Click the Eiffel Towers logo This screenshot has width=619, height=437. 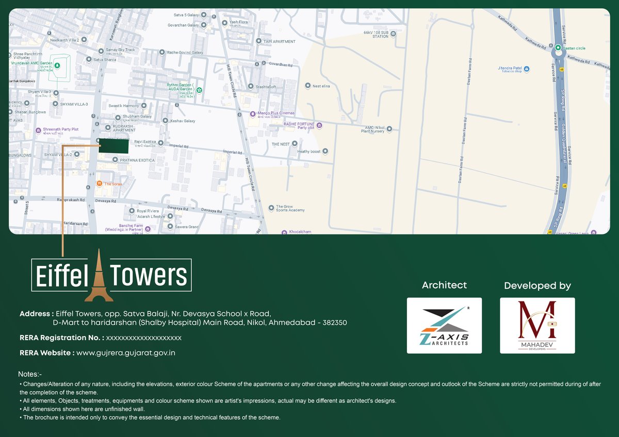(111, 276)
